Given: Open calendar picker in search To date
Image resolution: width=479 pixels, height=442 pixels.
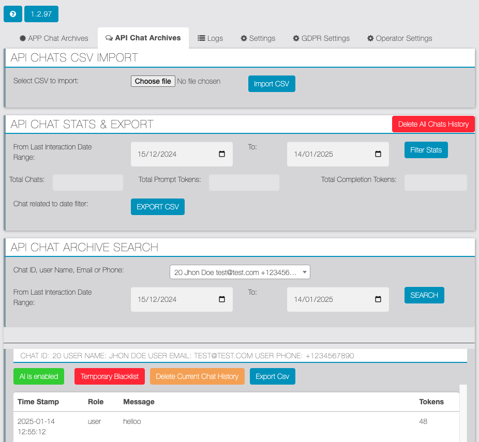Looking at the screenshot, I should pyautogui.click(x=378, y=299).
